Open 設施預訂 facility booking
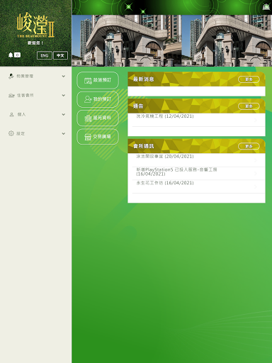The width and height of the screenshot is (272, 363). pos(98,80)
